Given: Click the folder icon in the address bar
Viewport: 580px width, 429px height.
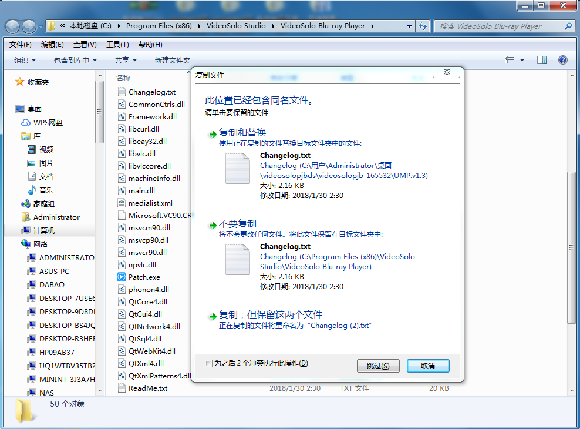Looking at the screenshot, I should point(52,26).
